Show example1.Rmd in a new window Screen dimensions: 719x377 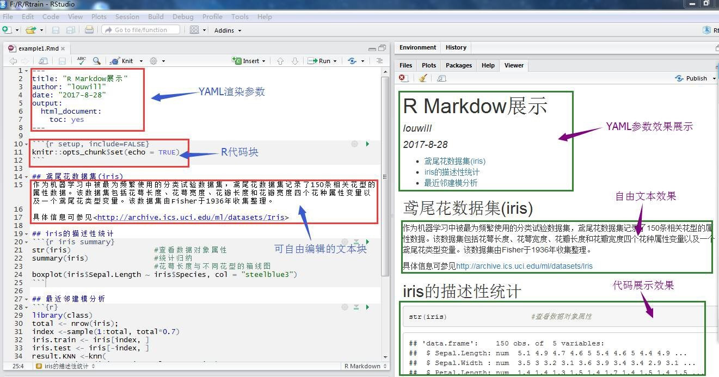44,61
